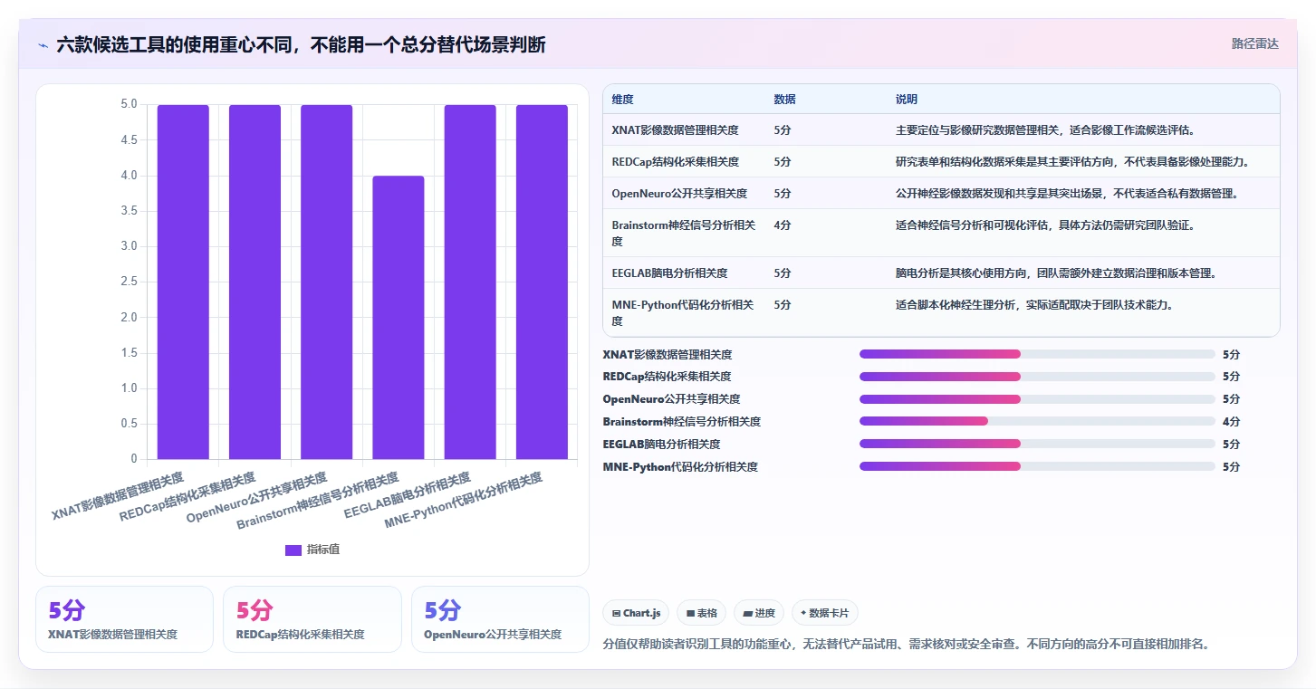Viewport: 1316px width, 689px height.
Task: Toggle the 指标值 legend swatch
Action: point(293,550)
